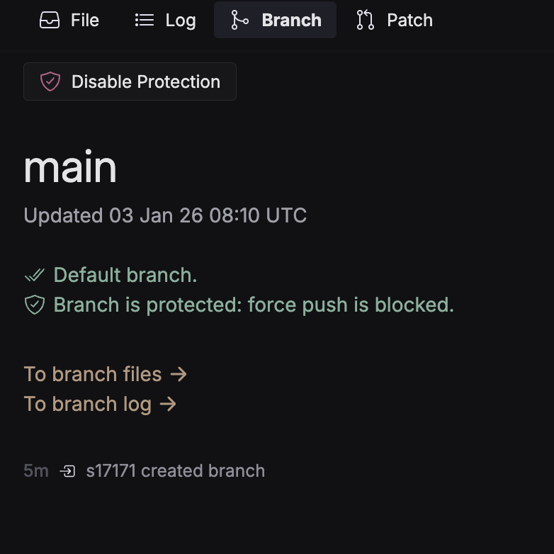
Task: Click the double-checkmark icon beside Default branch
Action: click(x=34, y=275)
